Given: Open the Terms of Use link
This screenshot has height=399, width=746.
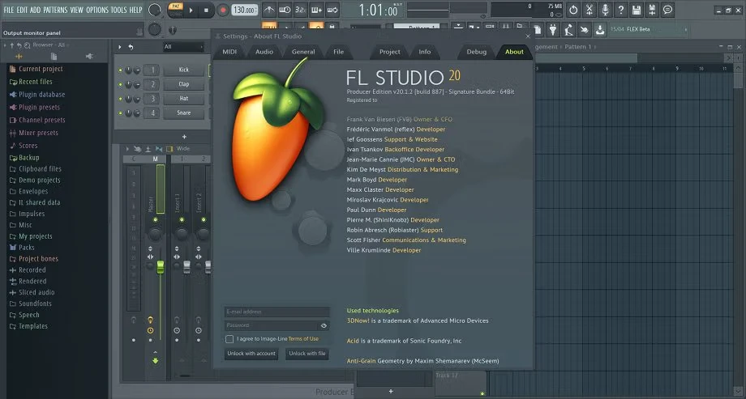Looking at the screenshot, I should point(303,339).
